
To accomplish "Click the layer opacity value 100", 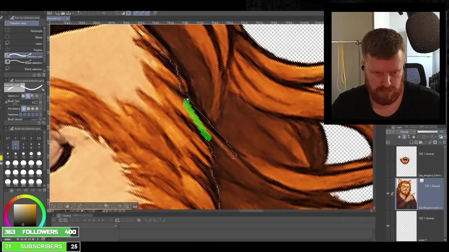I will (x=442, y=132).
